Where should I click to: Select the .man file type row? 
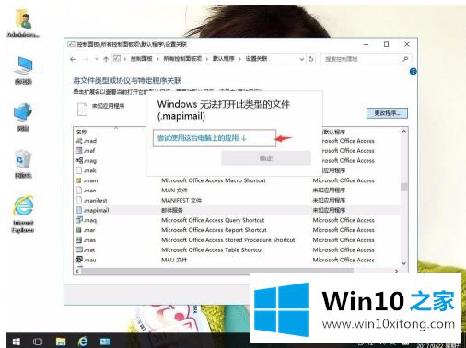(x=237, y=191)
